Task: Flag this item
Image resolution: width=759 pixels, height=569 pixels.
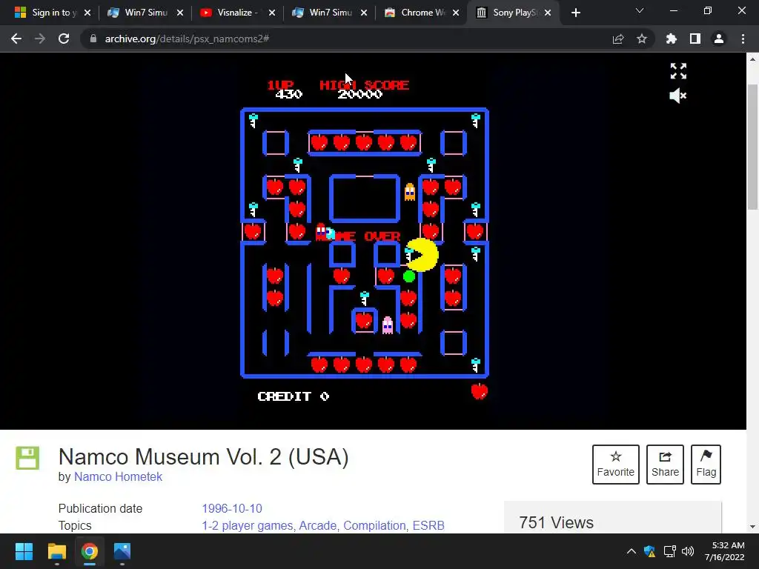Action: pyautogui.click(x=706, y=464)
